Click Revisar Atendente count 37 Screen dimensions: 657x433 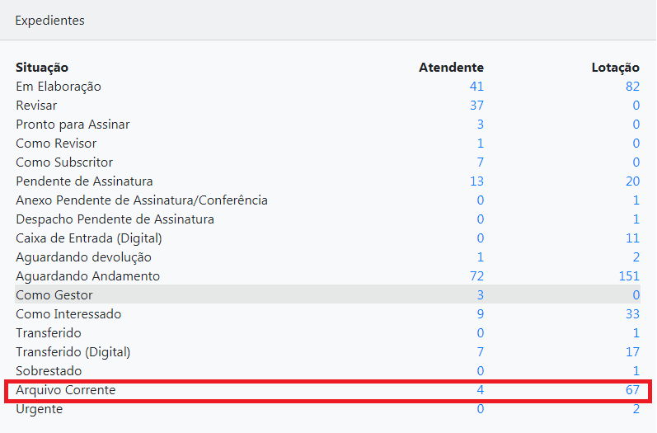476,106
